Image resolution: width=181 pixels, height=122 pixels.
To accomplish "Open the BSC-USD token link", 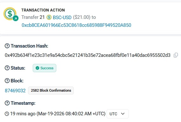I will point(62,18).
